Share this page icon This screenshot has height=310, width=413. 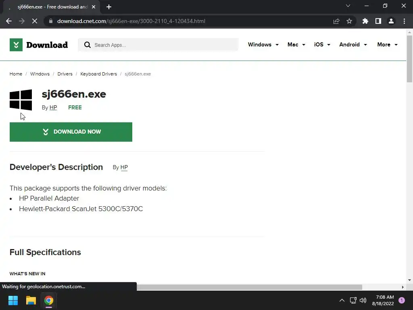coord(336,21)
